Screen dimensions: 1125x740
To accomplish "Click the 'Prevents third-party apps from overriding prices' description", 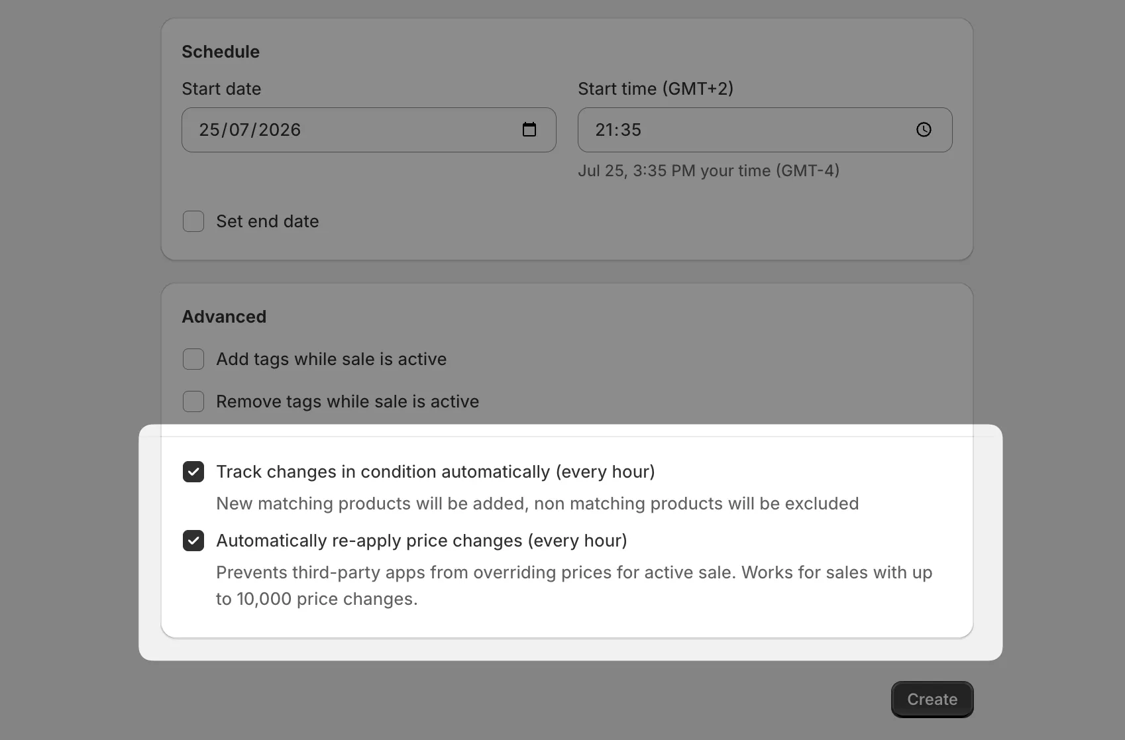I will pos(574,586).
